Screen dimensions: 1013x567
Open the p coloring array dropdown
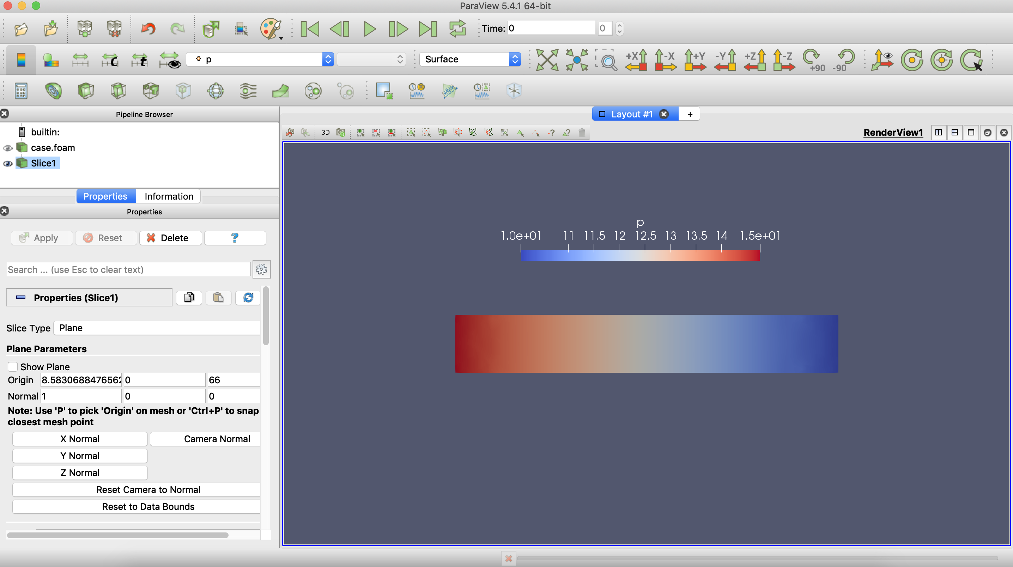pyautogui.click(x=260, y=59)
